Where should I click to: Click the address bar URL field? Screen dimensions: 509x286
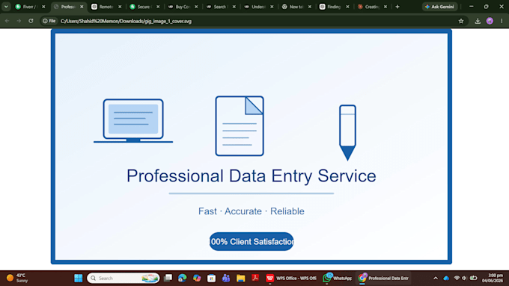click(257, 21)
